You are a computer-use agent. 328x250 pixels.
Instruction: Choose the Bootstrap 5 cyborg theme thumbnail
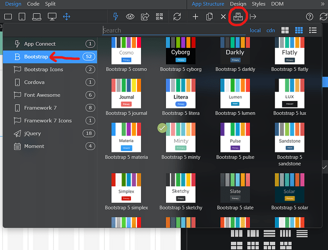click(180, 50)
